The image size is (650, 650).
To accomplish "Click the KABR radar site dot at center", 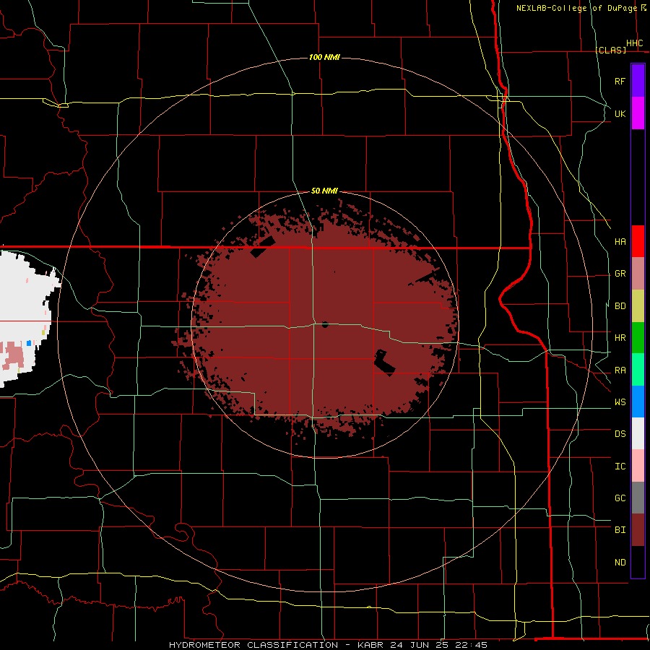I will [325, 324].
